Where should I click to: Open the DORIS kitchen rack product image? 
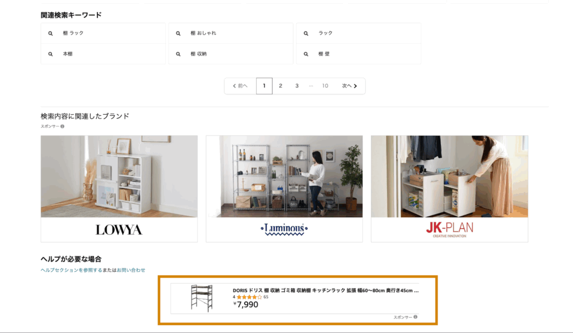pyautogui.click(x=201, y=298)
